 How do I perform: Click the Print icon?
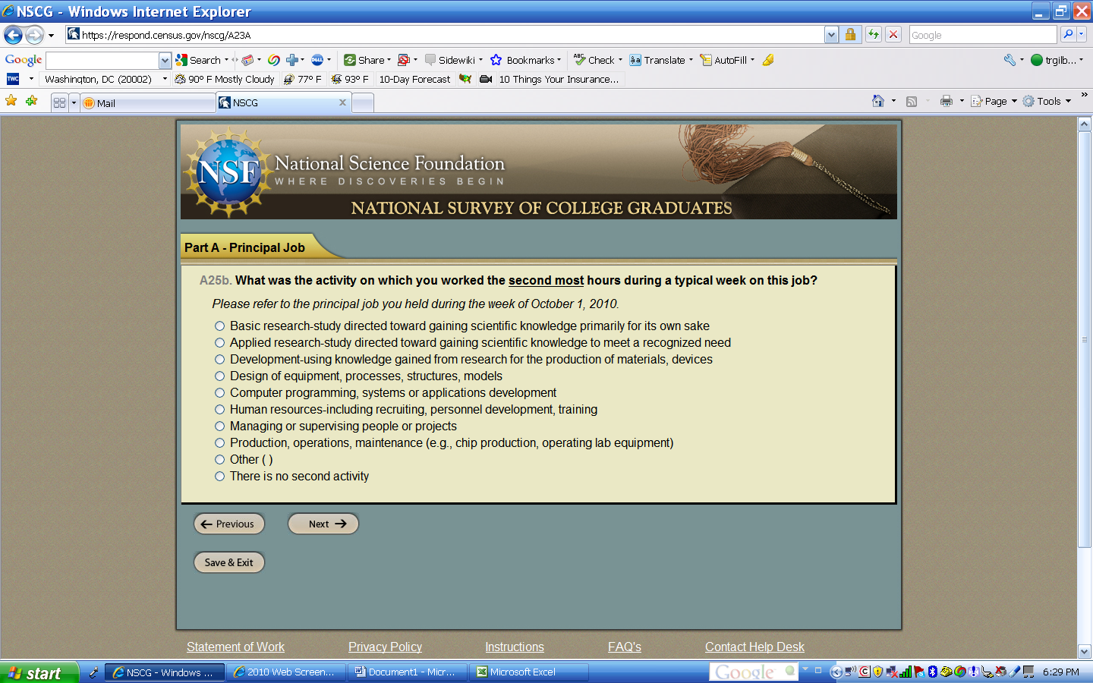point(946,101)
